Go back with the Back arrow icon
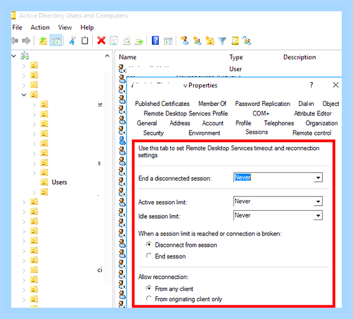Screen dimensions: 353x319 [x=15, y=41]
